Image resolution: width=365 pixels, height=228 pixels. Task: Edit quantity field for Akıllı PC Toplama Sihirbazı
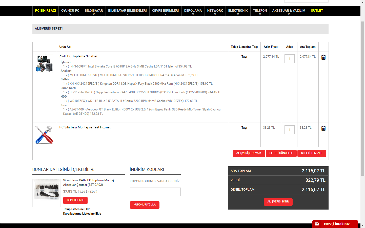click(290, 59)
